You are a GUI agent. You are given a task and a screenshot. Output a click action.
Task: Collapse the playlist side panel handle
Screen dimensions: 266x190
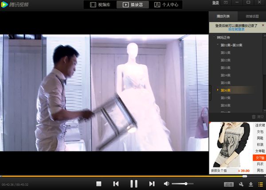[x=210, y=93]
